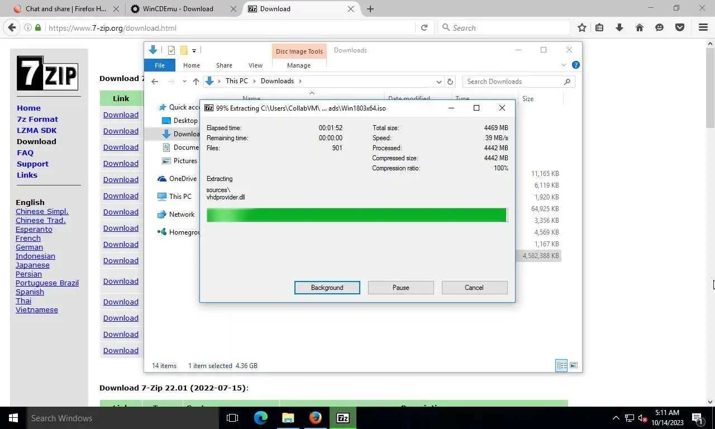Image resolution: width=715 pixels, height=429 pixels.
Task: Click the extraction progress bar
Action: pos(357,215)
